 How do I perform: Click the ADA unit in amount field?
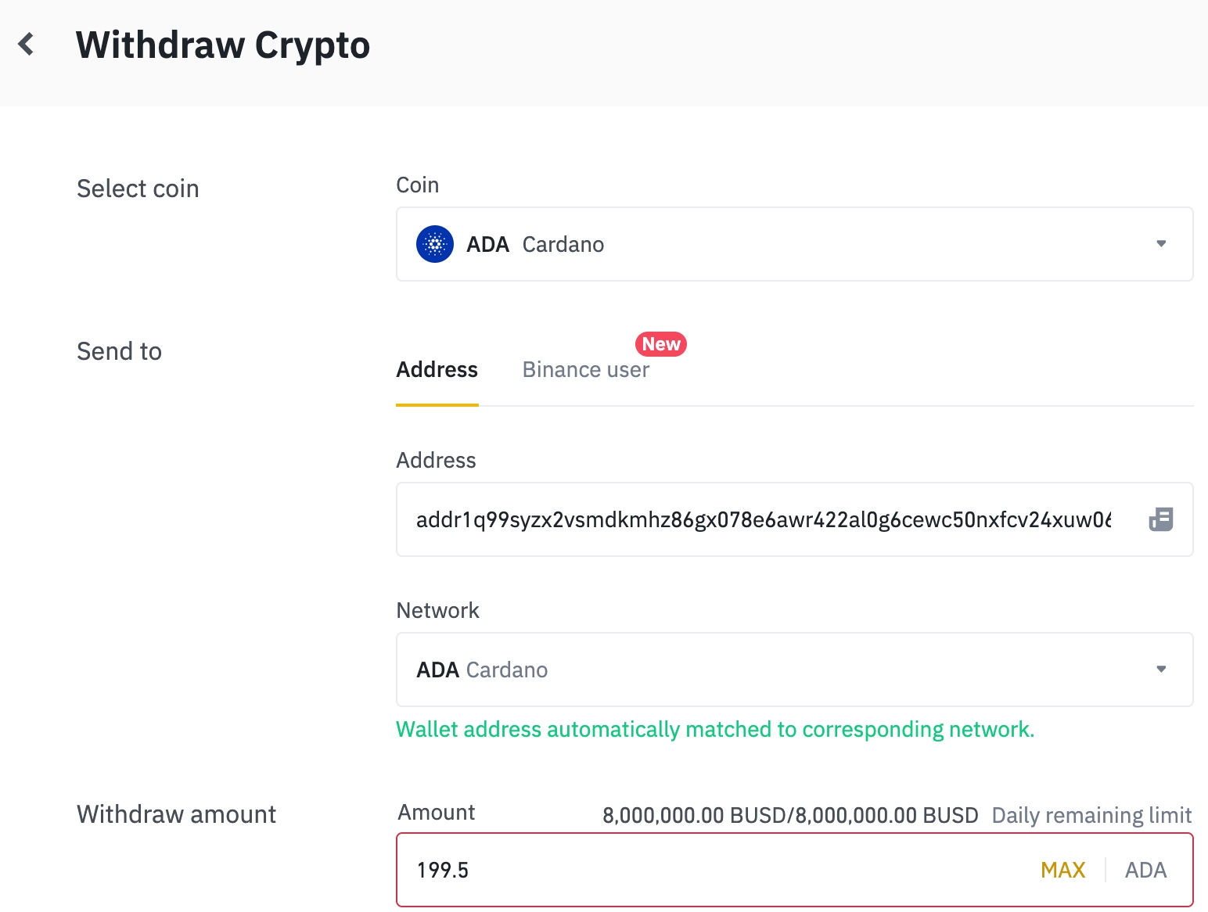coord(1145,871)
